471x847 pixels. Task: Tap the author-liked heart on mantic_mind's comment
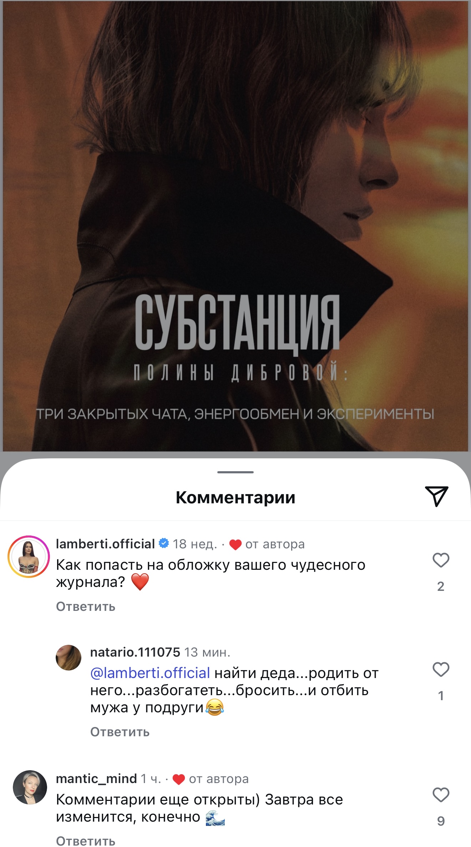tap(179, 779)
